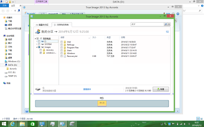
Task: Open the 查看版本 link
Action: point(87,89)
